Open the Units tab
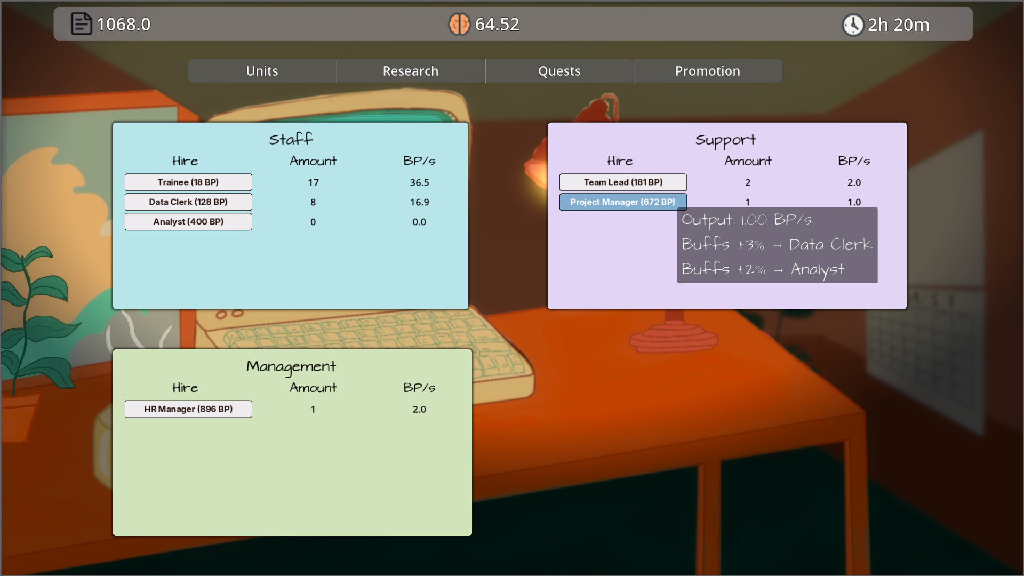Viewport: 1024px width, 576px height. click(x=262, y=71)
